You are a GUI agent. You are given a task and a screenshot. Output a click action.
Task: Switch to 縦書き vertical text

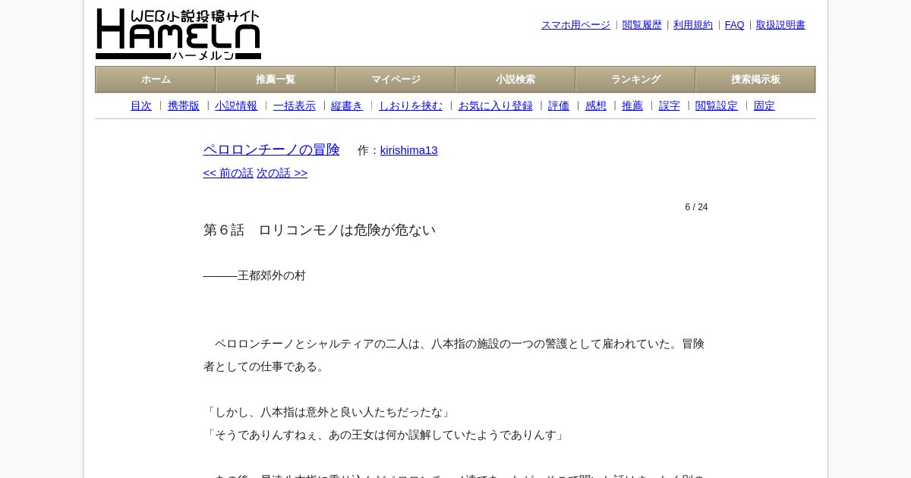coord(347,106)
